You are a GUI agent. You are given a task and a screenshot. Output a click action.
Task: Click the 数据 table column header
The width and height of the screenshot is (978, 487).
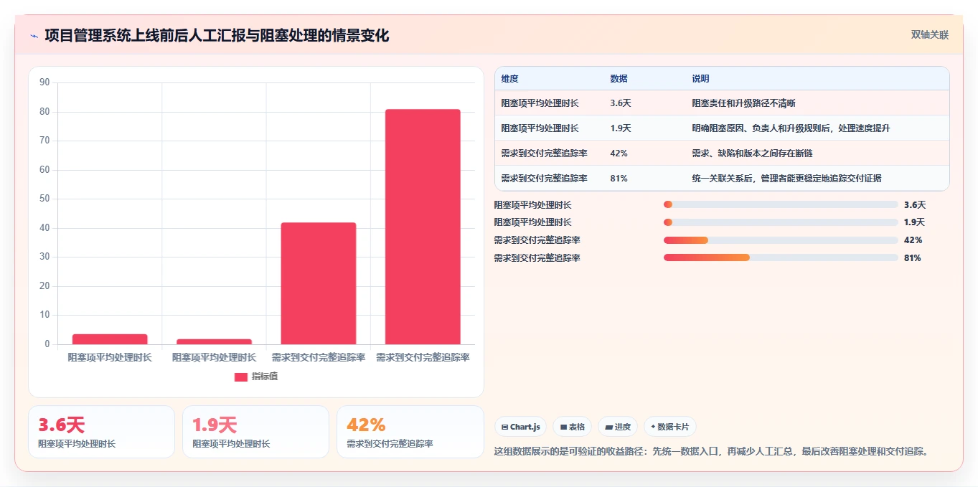[619, 79]
